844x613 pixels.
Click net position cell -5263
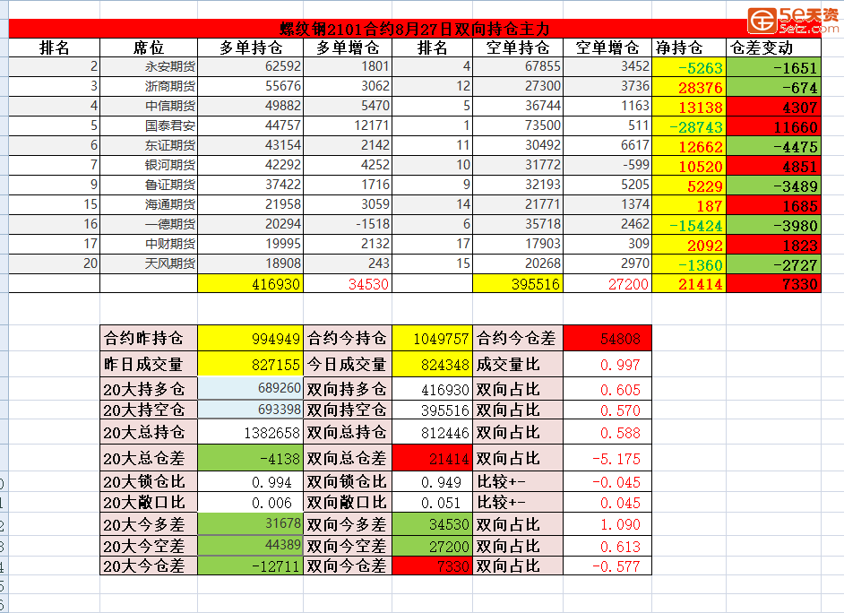point(689,67)
